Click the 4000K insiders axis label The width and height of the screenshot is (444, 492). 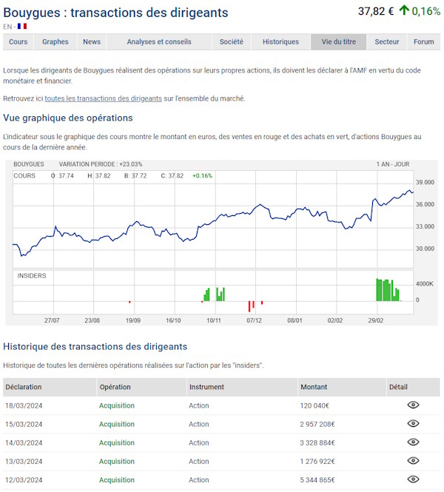click(424, 283)
